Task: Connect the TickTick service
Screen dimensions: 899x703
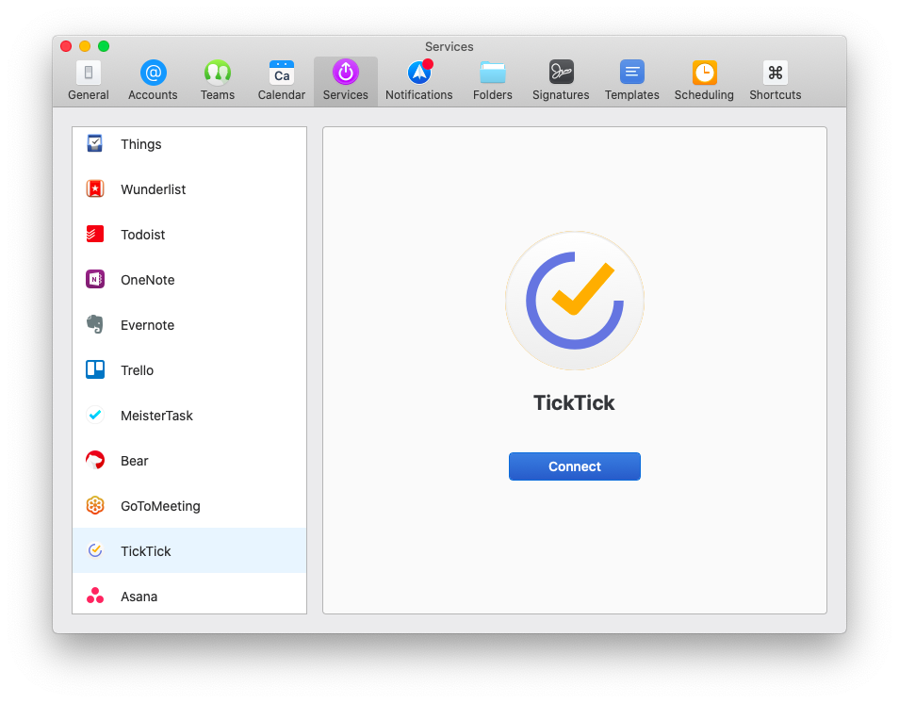Action: pyautogui.click(x=574, y=466)
